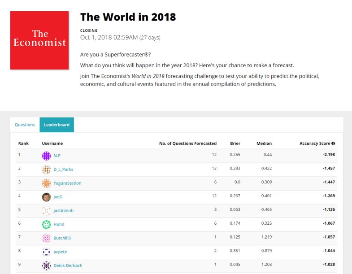Open JoeG's username link
Screen dimensions: 352x274
pyautogui.click(x=58, y=197)
